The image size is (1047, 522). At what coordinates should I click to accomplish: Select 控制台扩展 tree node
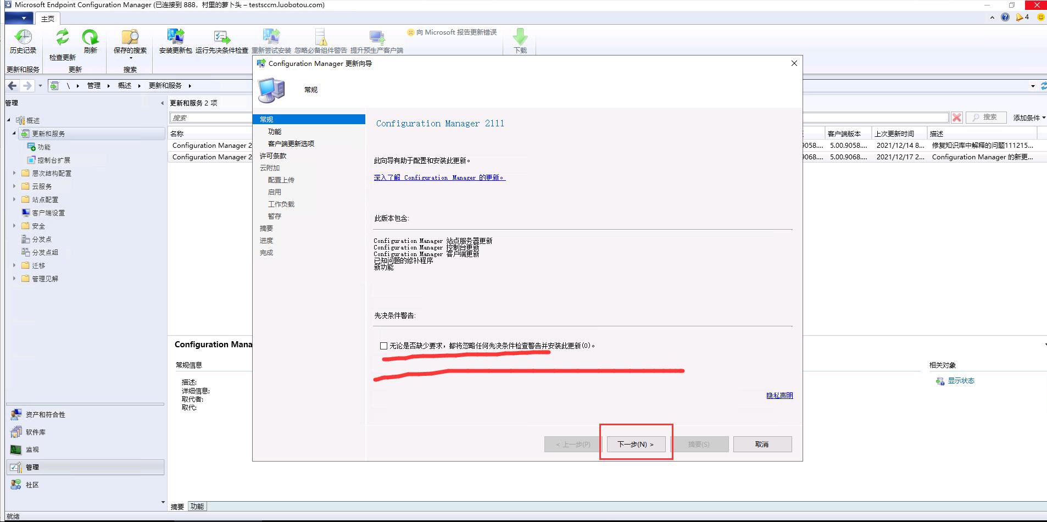[53, 160]
